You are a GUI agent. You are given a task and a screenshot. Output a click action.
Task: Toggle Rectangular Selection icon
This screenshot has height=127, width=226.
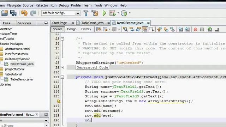(x=151, y=29)
